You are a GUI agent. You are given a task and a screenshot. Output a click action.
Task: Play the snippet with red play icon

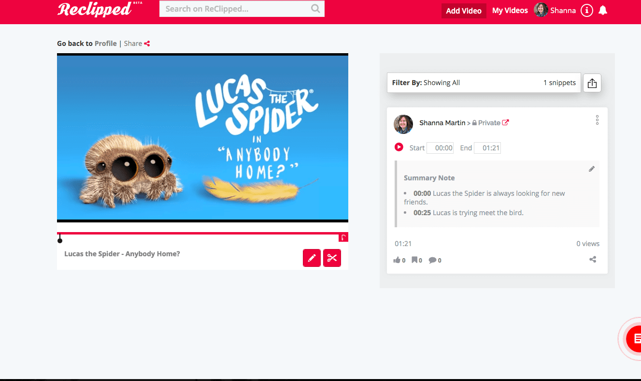(x=399, y=147)
